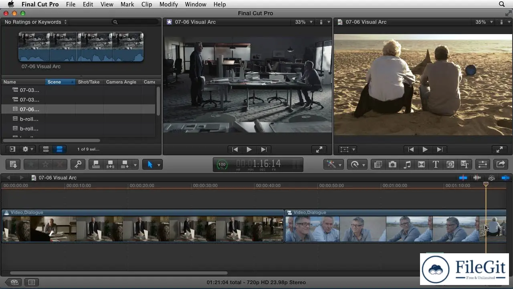Image resolution: width=513 pixels, height=289 pixels.
Task: Go to previous edit in main viewer
Action: point(411,149)
